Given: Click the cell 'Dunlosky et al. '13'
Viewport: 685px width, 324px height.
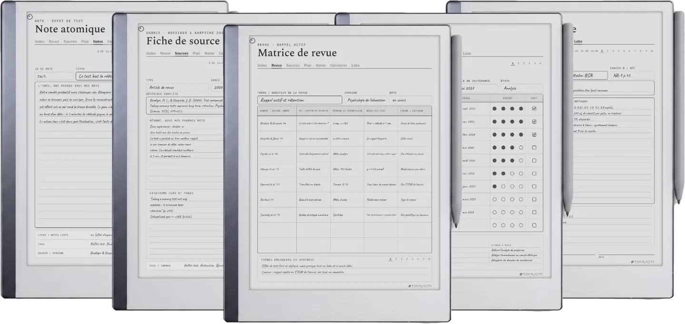Looking at the screenshot, I should [x=277, y=215].
